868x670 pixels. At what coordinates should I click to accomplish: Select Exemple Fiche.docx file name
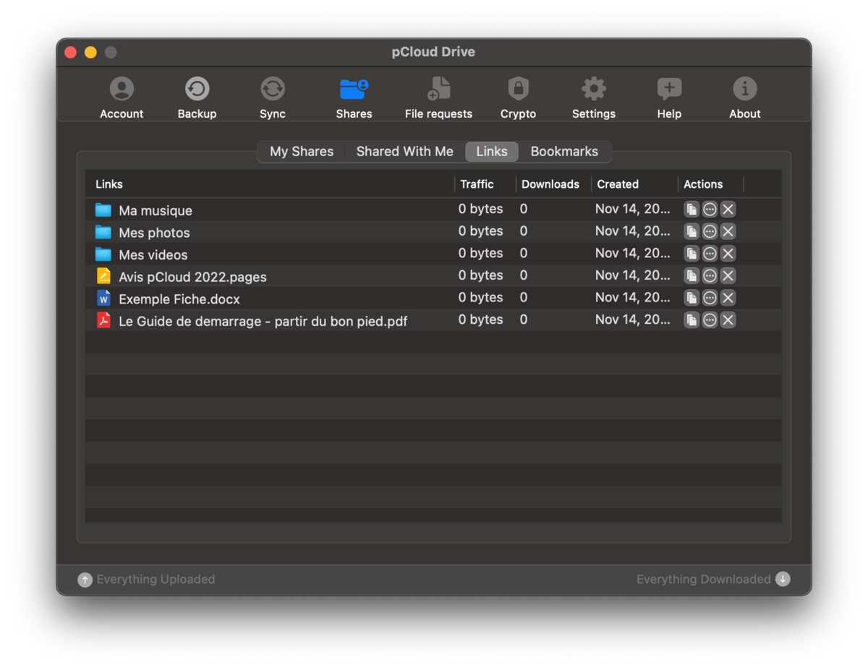point(179,299)
